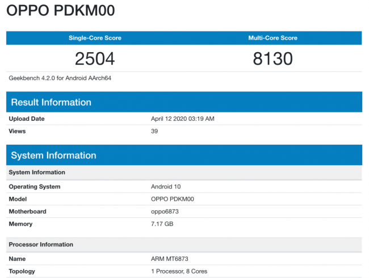Select the Motherboard label
This screenshot has width=369, height=278.
coord(27,212)
